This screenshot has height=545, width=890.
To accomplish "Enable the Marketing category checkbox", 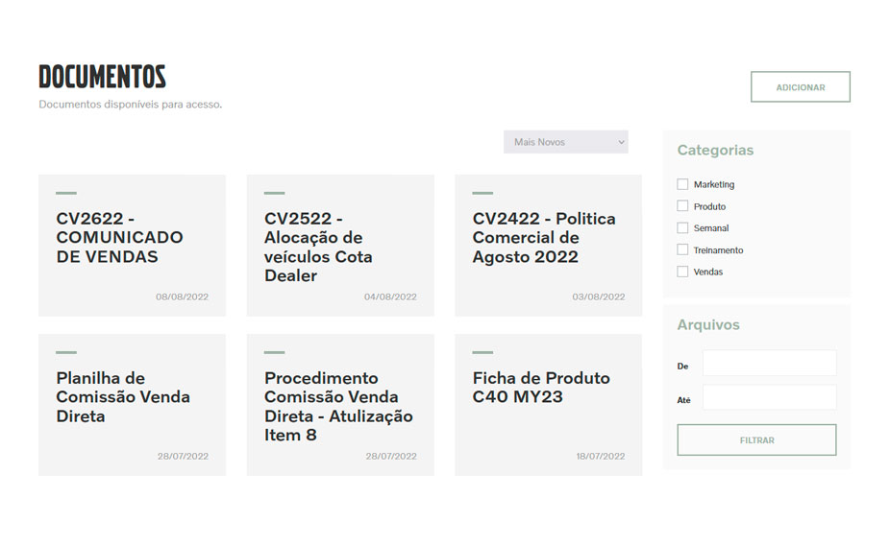I will [x=682, y=184].
